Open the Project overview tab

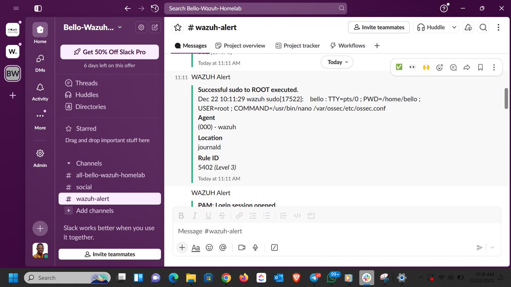(x=240, y=45)
